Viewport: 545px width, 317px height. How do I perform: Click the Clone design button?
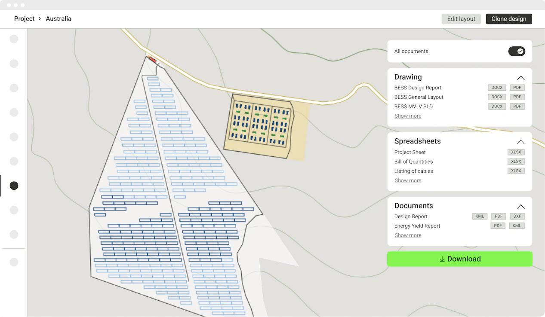coord(509,19)
